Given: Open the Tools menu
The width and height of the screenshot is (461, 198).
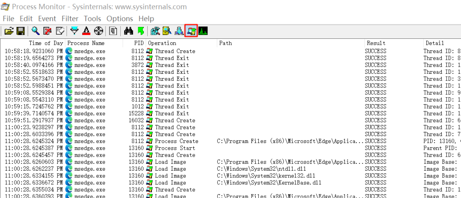Looking at the screenshot, I should 92,19.
